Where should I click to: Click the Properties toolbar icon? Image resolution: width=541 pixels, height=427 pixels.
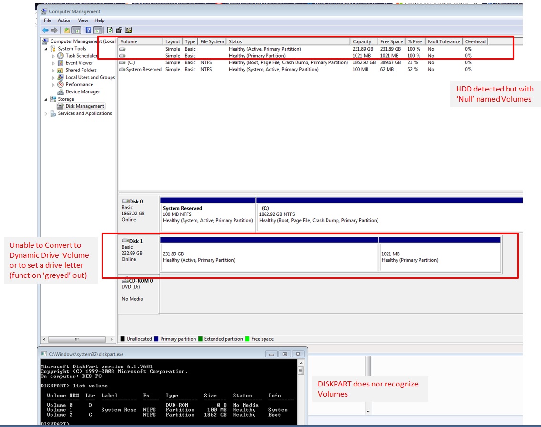pos(119,30)
